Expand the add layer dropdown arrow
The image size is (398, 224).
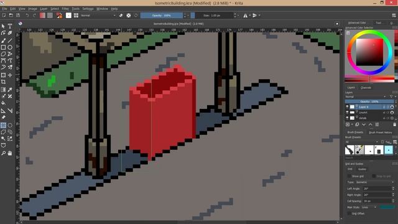[352, 124]
